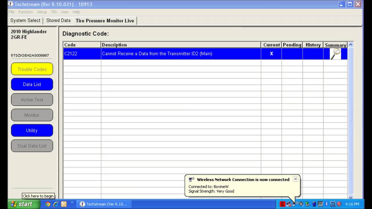Sort by the Code column header

82,45
